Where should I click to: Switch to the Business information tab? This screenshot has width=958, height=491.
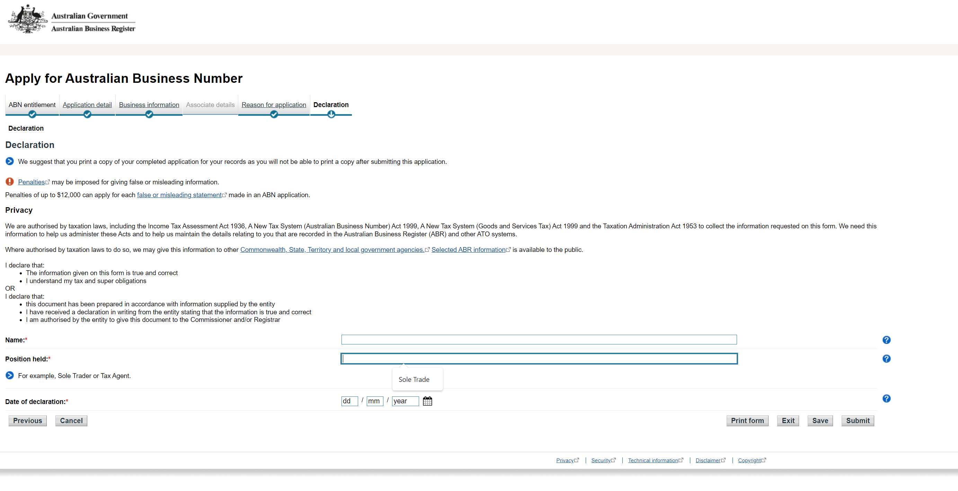pyautogui.click(x=149, y=105)
